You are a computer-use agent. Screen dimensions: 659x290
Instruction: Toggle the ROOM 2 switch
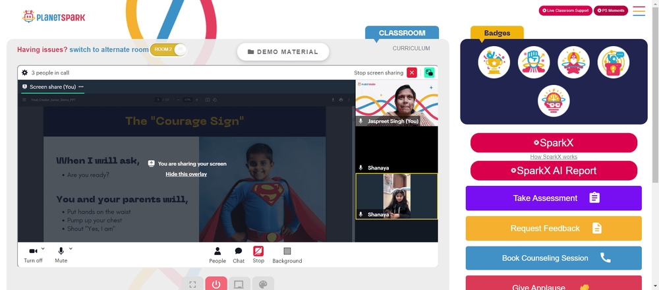click(168, 49)
